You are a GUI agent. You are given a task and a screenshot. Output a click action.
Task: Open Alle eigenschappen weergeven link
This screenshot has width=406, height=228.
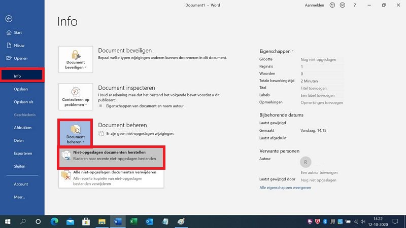pyautogui.click(x=285, y=187)
